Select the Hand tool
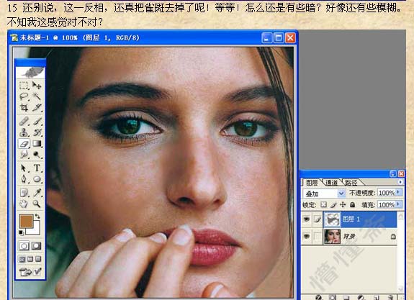This screenshot has width=414, height=300. click(x=24, y=204)
